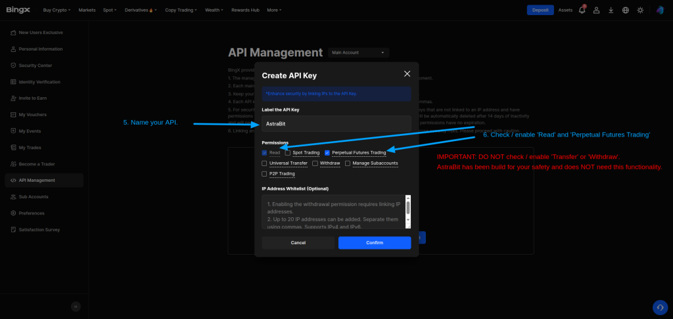Open the user profile icon
Screen dimensions: 673x319
tap(596, 11)
